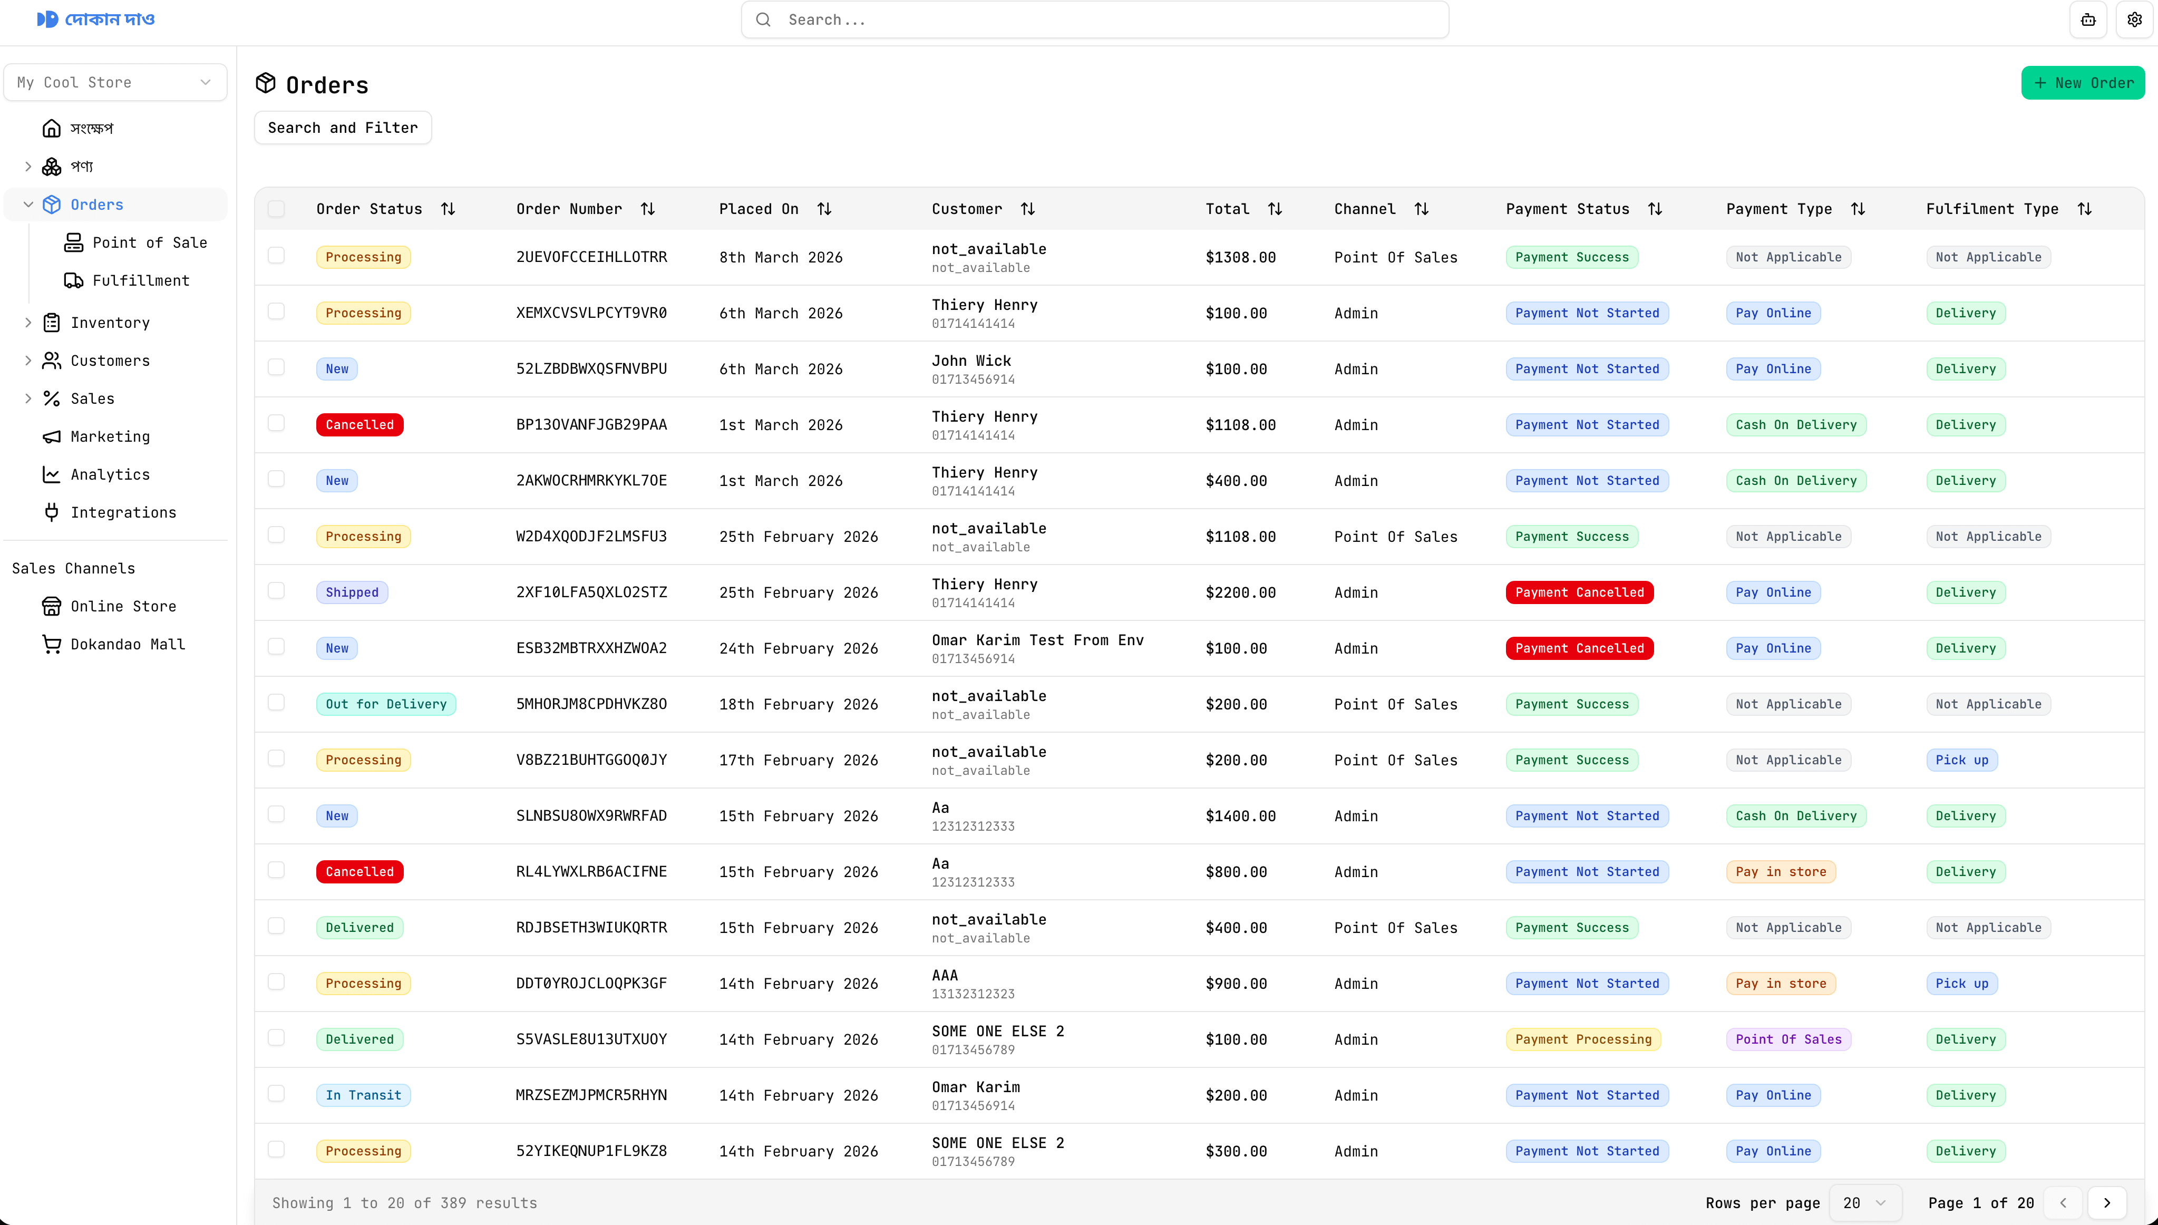Open the My Cool Store switcher
This screenshot has width=2158, height=1225.
(x=115, y=82)
